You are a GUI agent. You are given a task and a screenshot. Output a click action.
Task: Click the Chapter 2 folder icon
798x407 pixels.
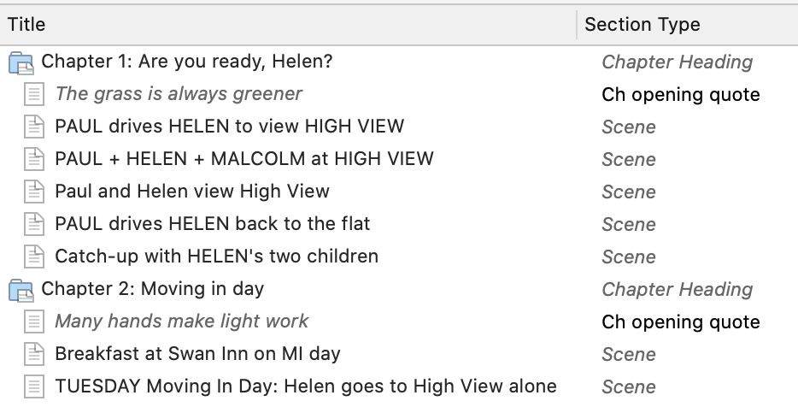(x=21, y=291)
